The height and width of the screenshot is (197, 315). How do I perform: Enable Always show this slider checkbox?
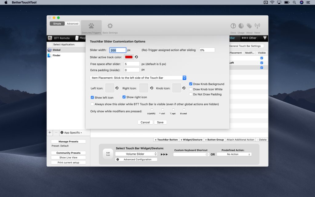tap(92, 104)
